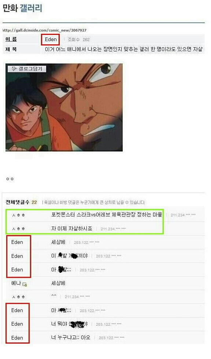Select author name Eden in the post header

(51, 39)
